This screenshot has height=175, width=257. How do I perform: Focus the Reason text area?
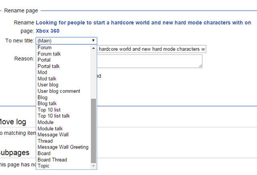[149, 61]
